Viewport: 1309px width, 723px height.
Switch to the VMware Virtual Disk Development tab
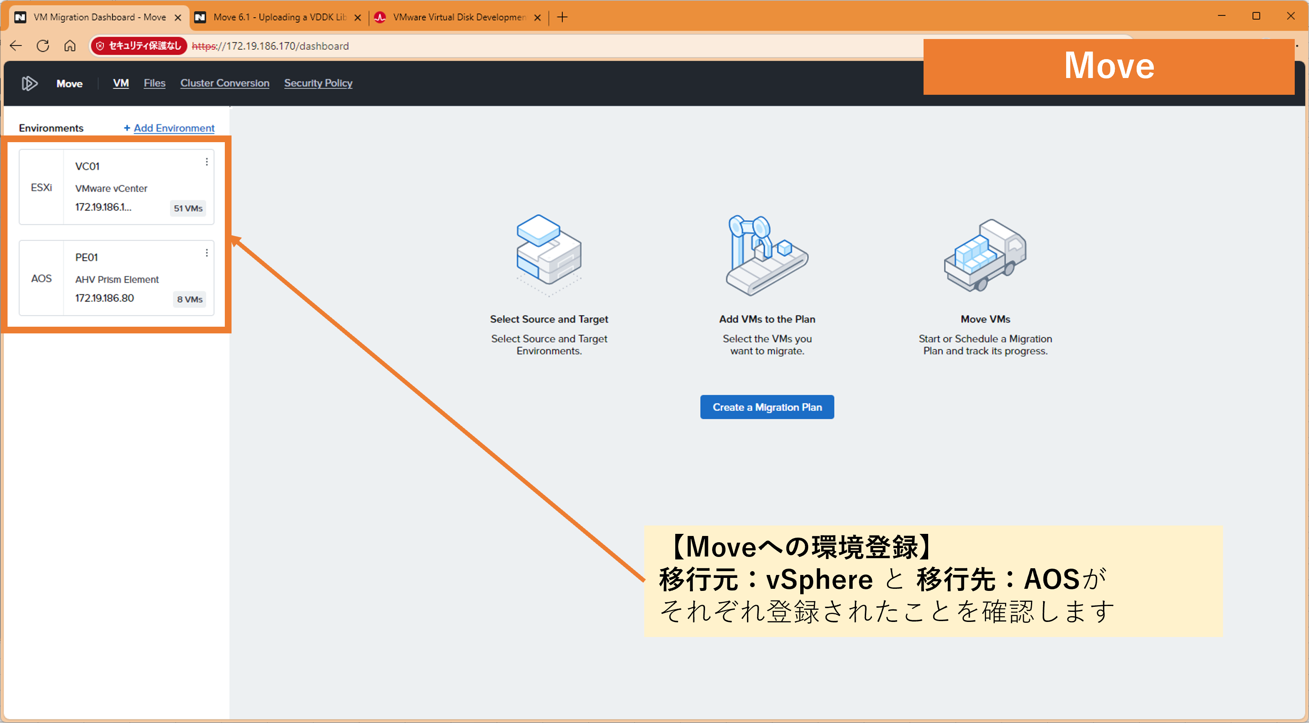(458, 17)
